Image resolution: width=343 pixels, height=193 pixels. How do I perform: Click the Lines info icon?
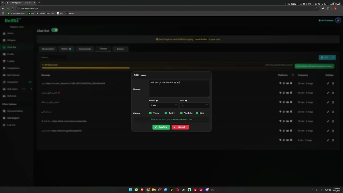tap(186, 101)
